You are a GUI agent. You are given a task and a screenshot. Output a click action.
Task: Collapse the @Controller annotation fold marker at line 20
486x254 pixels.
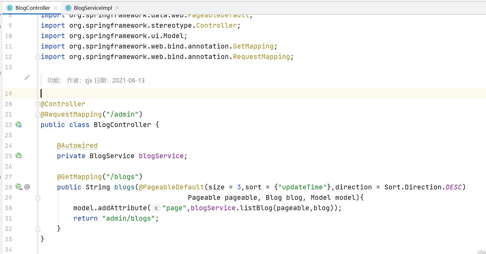coord(38,104)
